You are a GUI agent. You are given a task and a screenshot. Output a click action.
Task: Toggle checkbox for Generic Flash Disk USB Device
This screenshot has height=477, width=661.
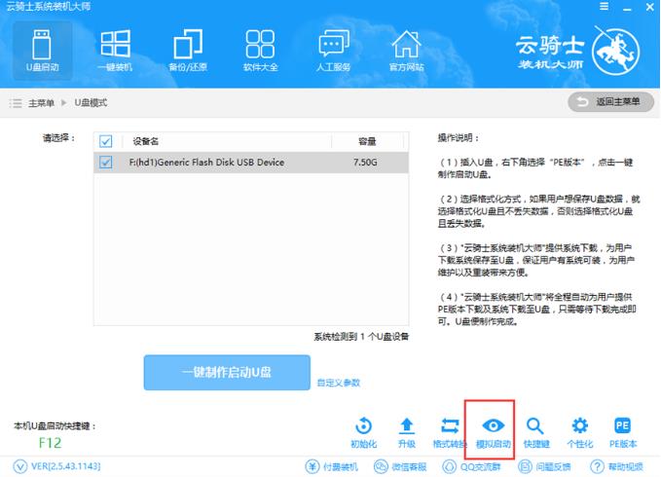click(105, 163)
